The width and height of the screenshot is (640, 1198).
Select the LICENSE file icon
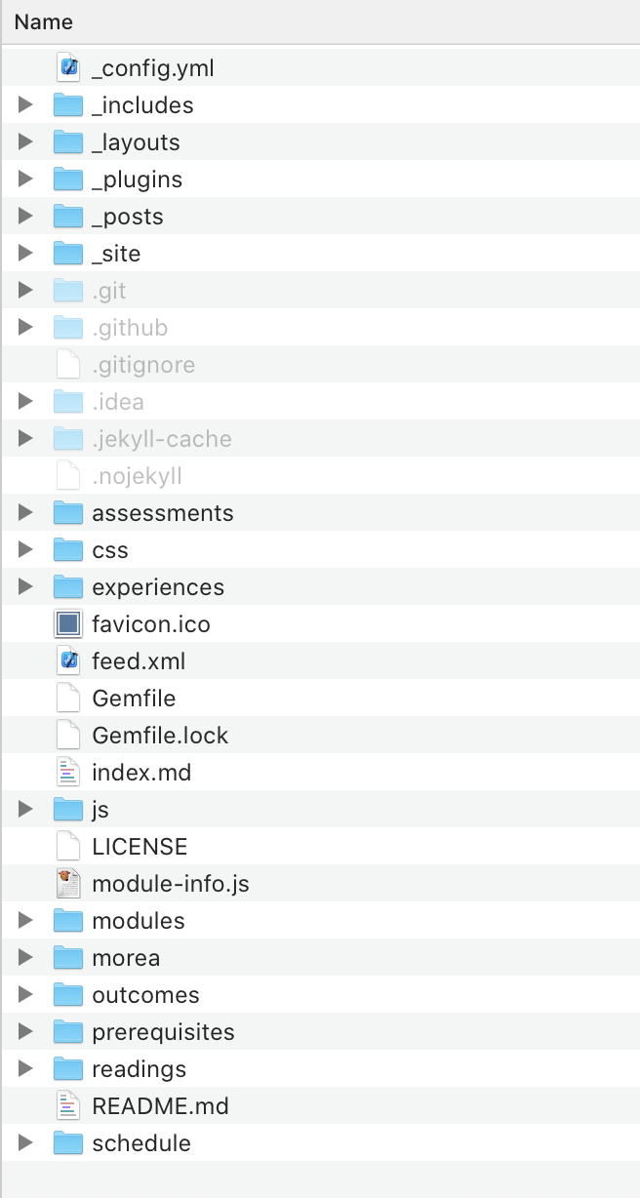tap(67, 847)
